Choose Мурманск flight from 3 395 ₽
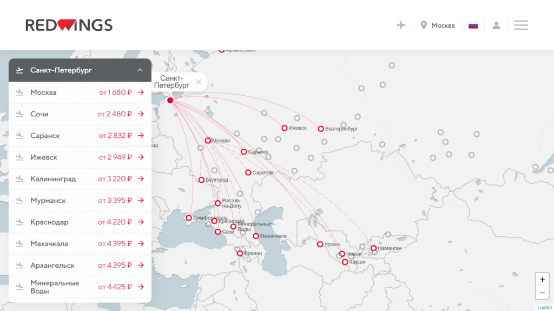Viewport: 554px width, 311px height. coord(80,201)
